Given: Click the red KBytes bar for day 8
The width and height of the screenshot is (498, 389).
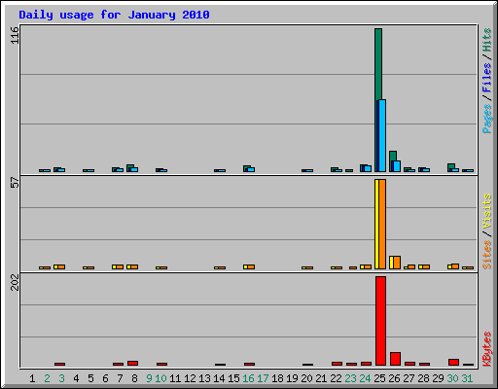Looking at the screenshot, I should [132, 364].
